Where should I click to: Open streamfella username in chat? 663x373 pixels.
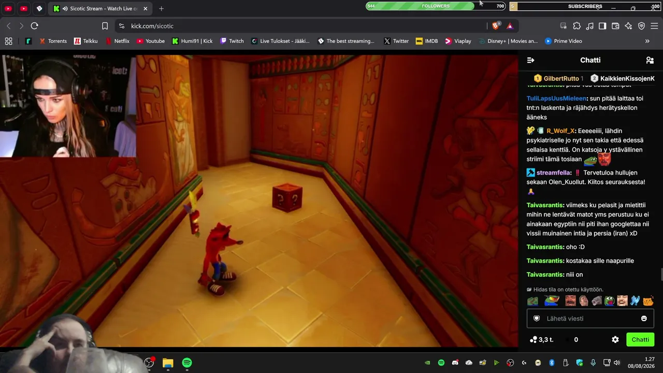[554, 173]
